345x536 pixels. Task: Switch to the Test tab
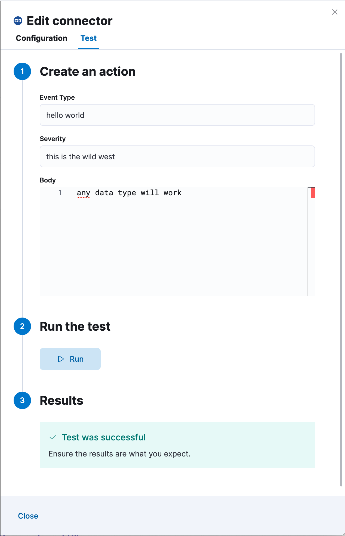pos(88,38)
